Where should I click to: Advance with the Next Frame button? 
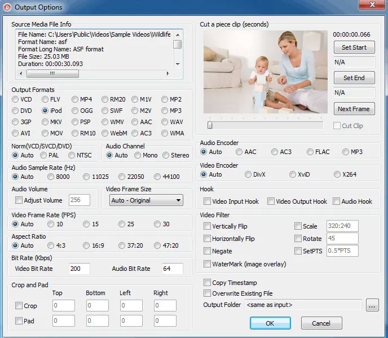click(x=354, y=109)
